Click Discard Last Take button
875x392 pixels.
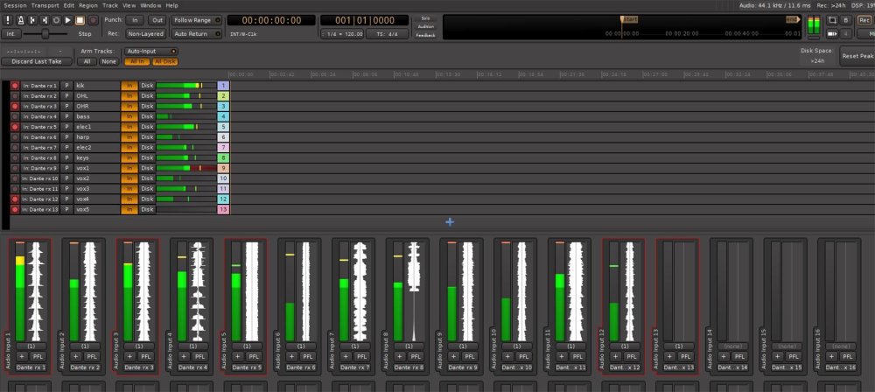(x=37, y=61)
